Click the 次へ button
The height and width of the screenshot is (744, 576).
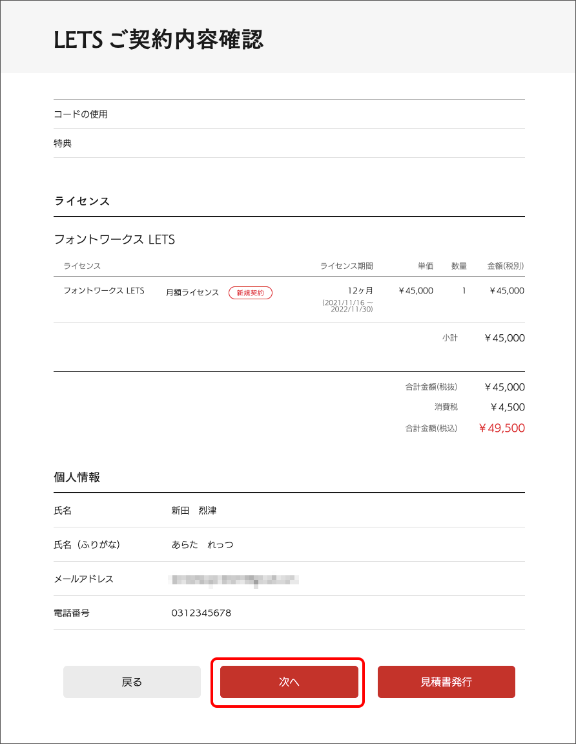(x=289, y=682)
